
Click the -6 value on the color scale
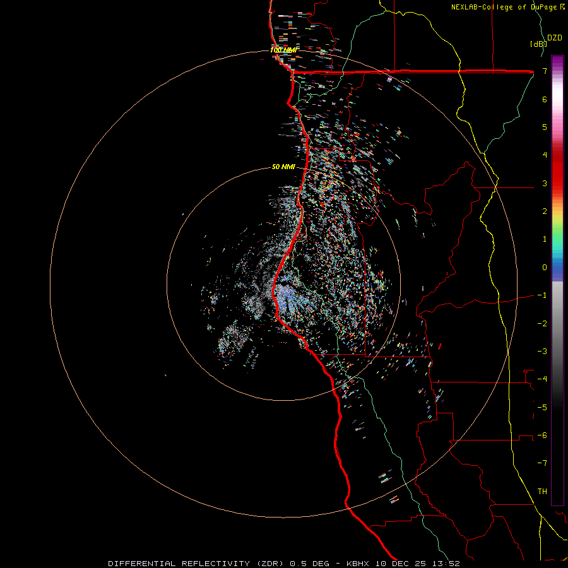[x=542, y=435]
